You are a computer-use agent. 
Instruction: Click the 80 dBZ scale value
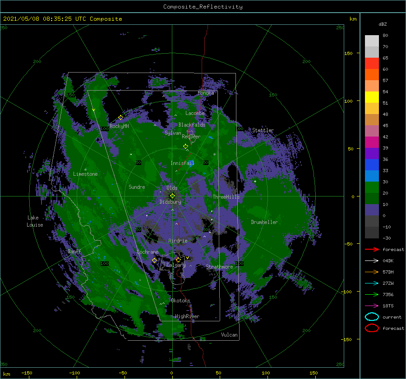pos(385,36)
